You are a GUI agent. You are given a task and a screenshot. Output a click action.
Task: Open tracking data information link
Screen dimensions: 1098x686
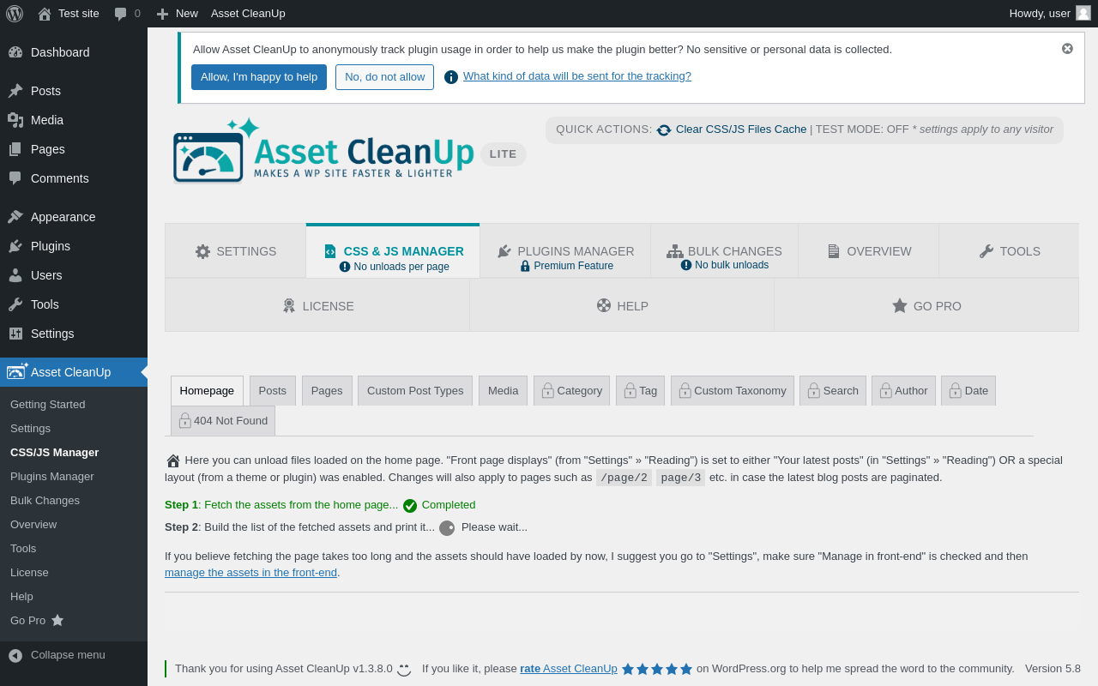(577, 76)
